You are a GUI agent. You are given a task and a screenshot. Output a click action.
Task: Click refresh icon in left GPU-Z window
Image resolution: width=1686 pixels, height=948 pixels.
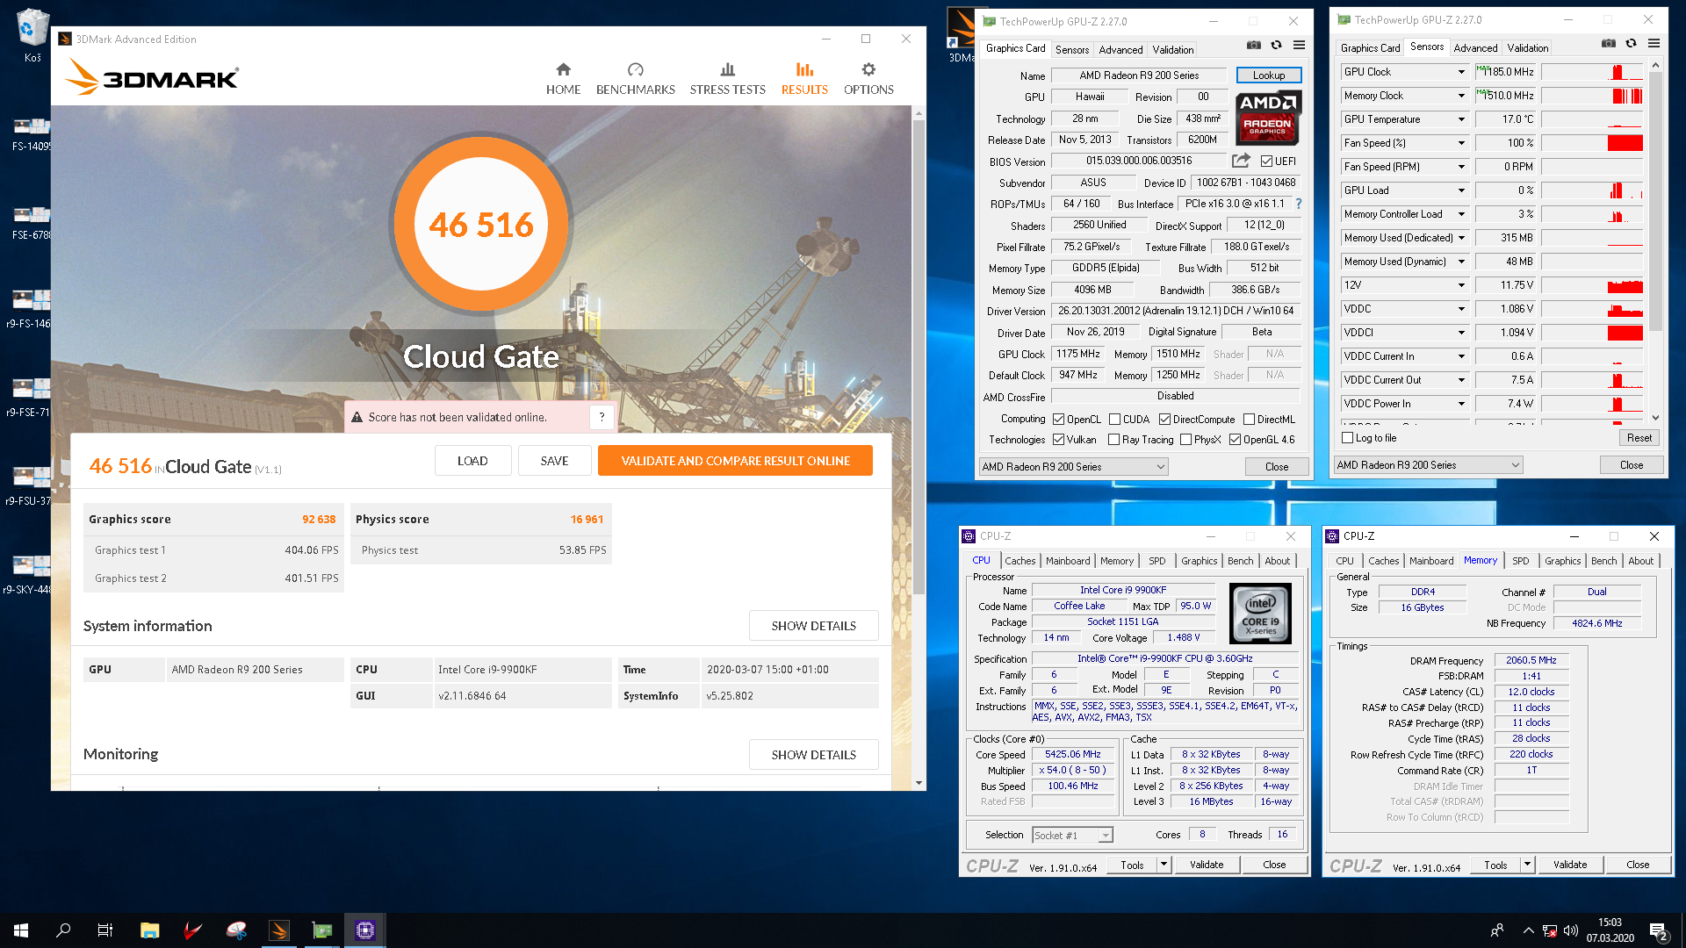click(1276, 46)
